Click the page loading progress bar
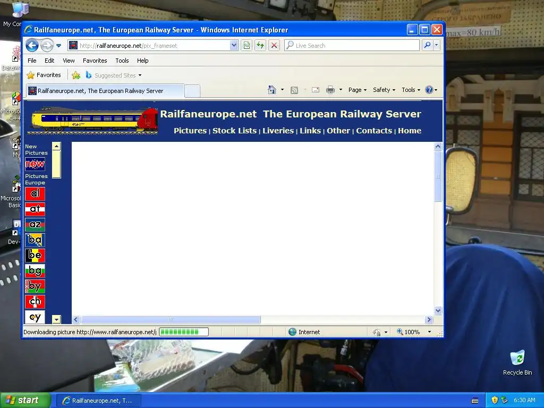The image size is (544, 408). coord(183,332)
